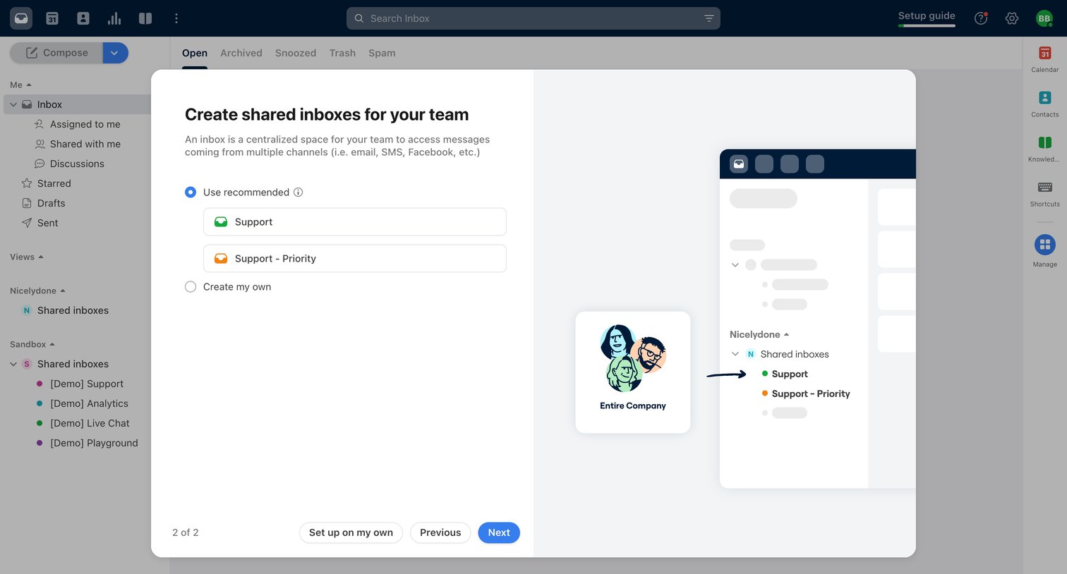This screenshot has width=1067, height=574.
Task: Open the Compose dropdown arrow
Action: [x=115, y=53]
